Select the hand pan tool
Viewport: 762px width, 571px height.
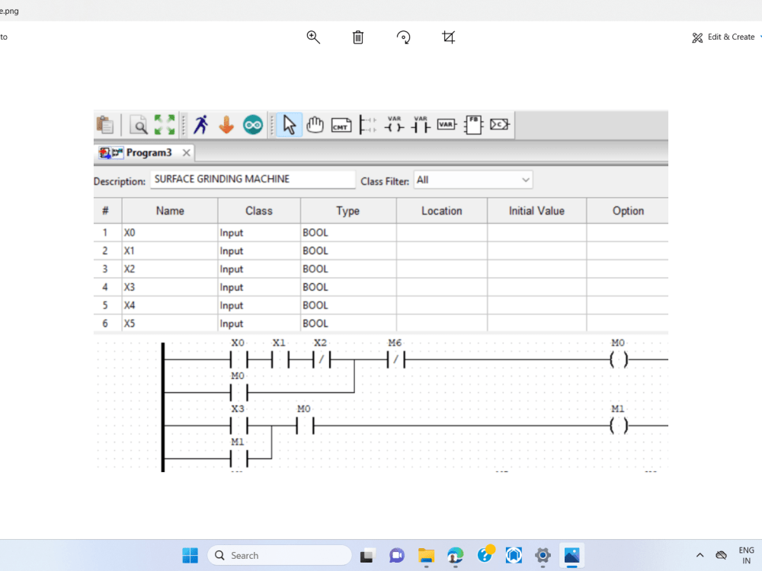pos(315,124)
